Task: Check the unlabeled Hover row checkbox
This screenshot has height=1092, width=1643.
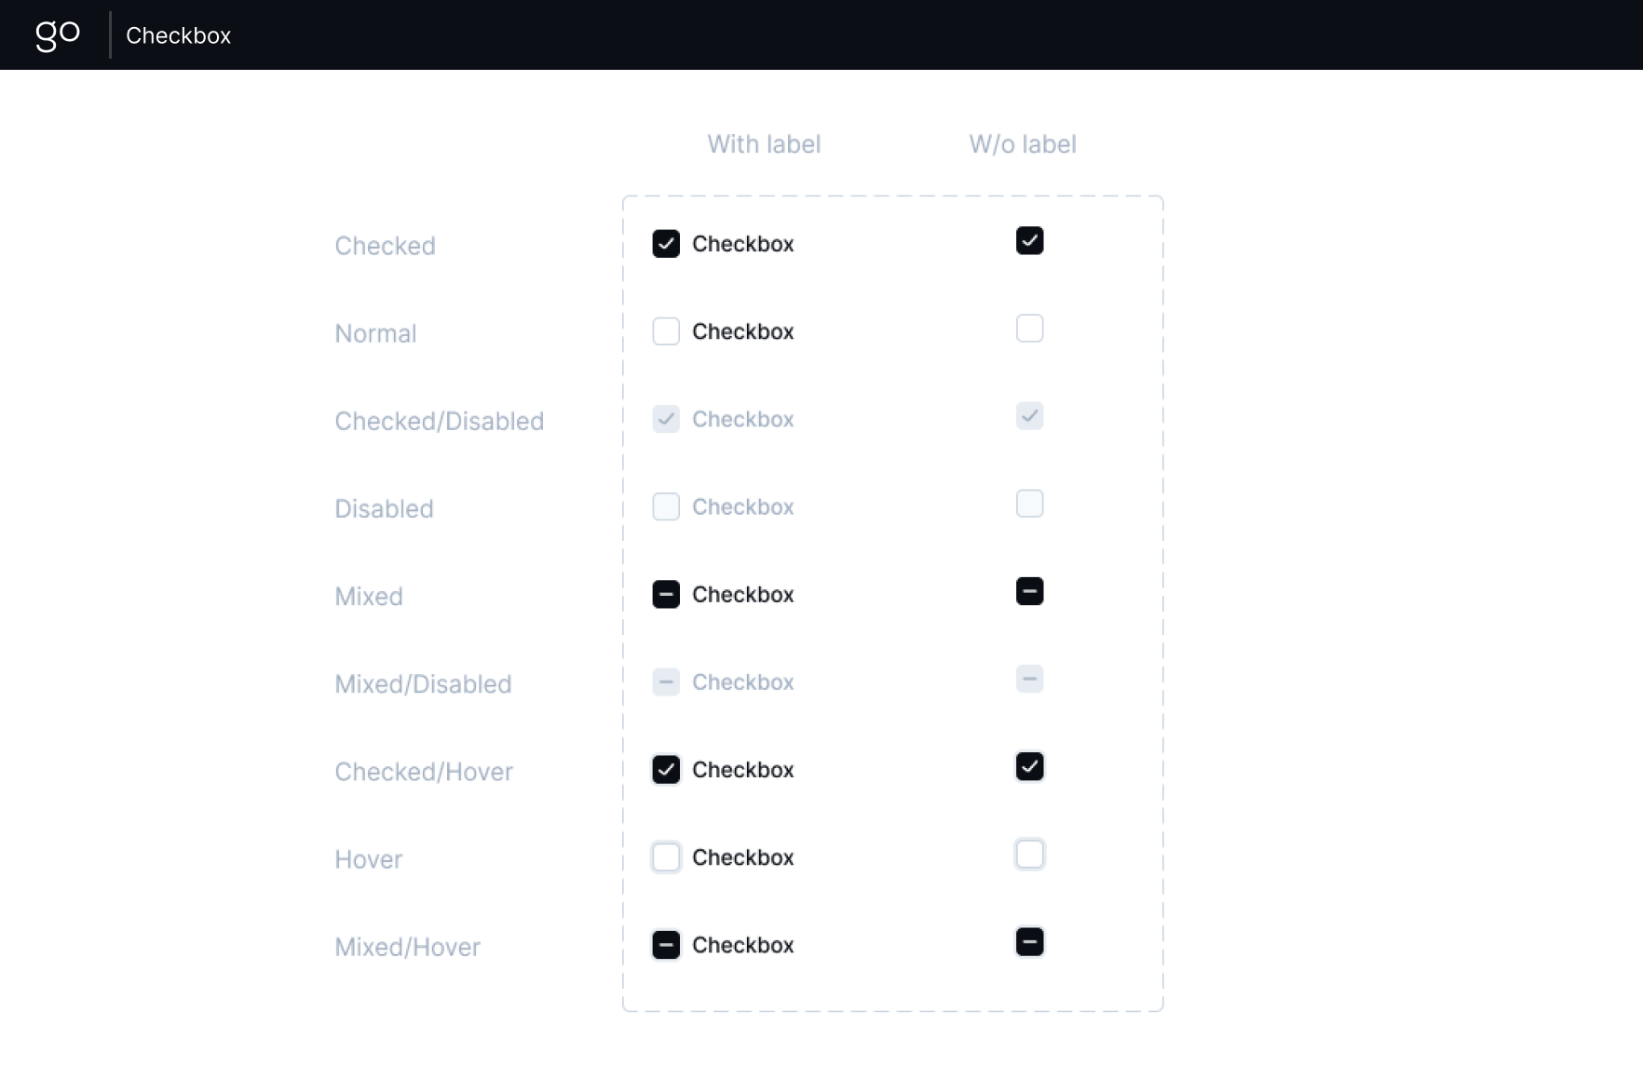Action: click(x=1029, y=854)
